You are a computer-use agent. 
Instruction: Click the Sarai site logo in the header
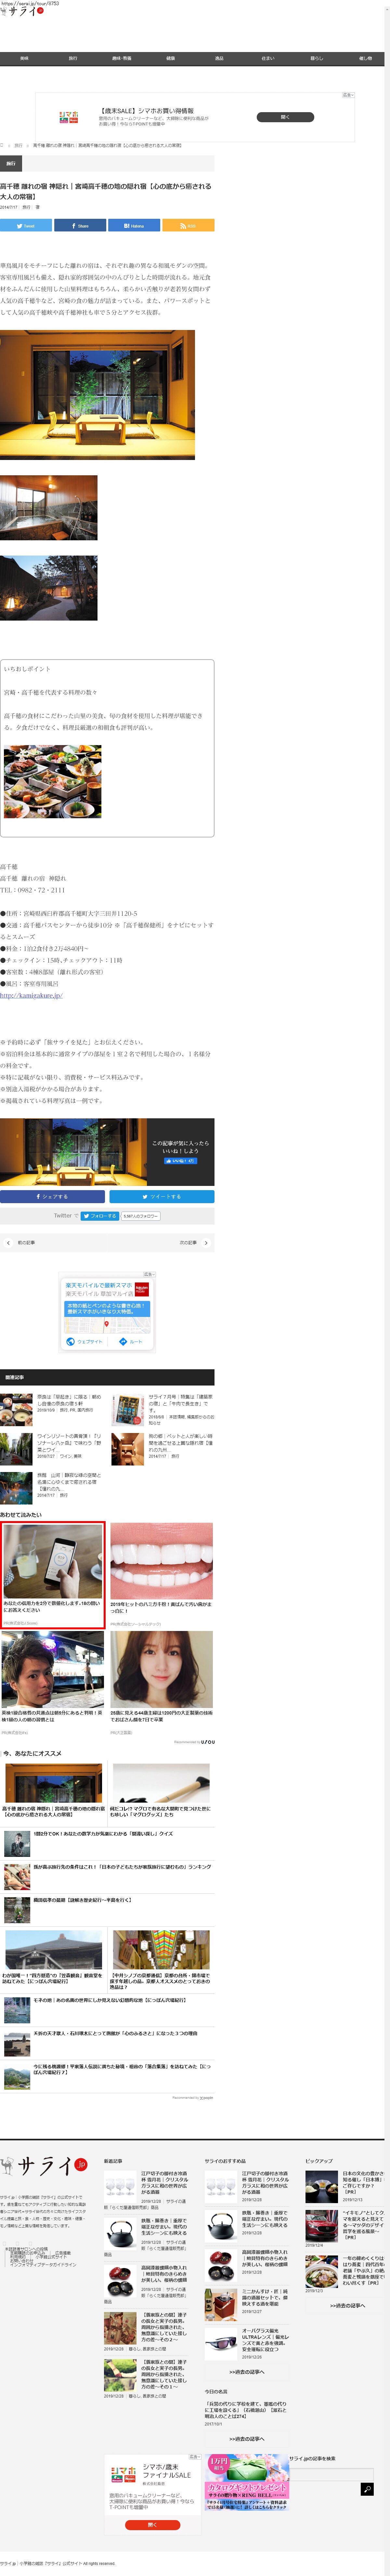[22, 12]
